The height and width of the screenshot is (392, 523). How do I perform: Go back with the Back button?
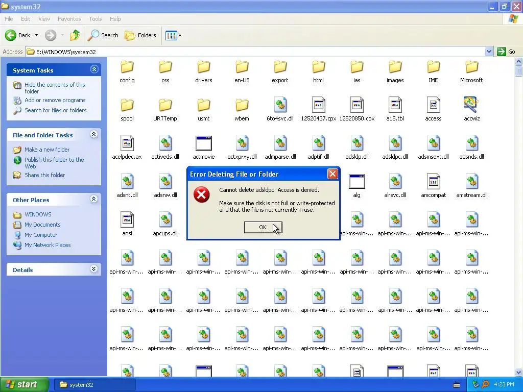click(18, 35)
